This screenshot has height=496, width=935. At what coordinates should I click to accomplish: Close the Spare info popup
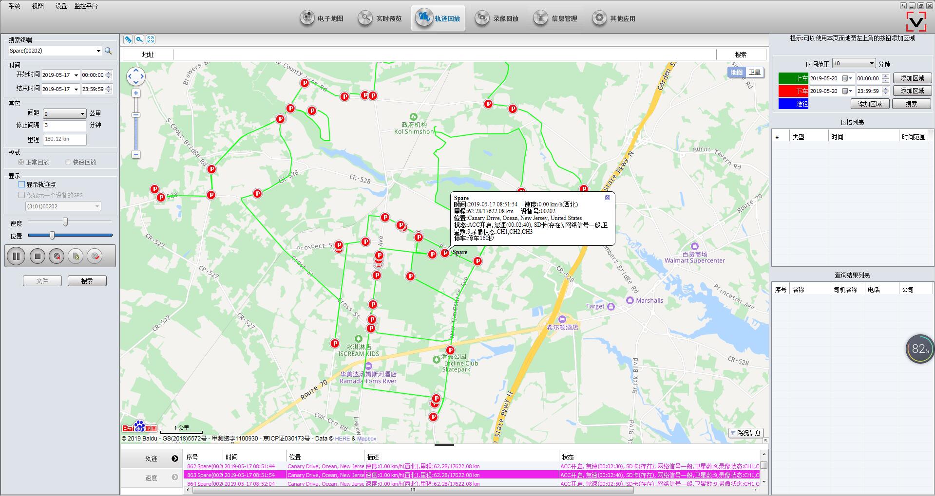(608, 198)
